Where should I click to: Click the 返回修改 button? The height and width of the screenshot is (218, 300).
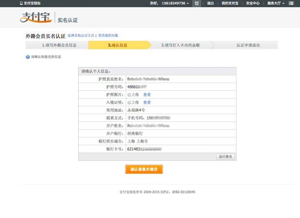point(225,157)
